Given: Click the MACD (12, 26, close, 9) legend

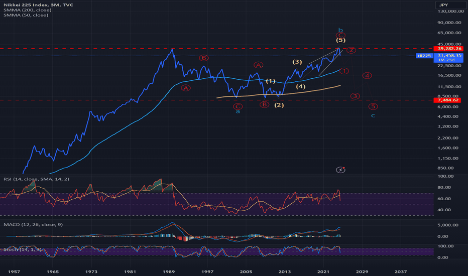Looking at the screenshot, I should [x=33, y=224].
